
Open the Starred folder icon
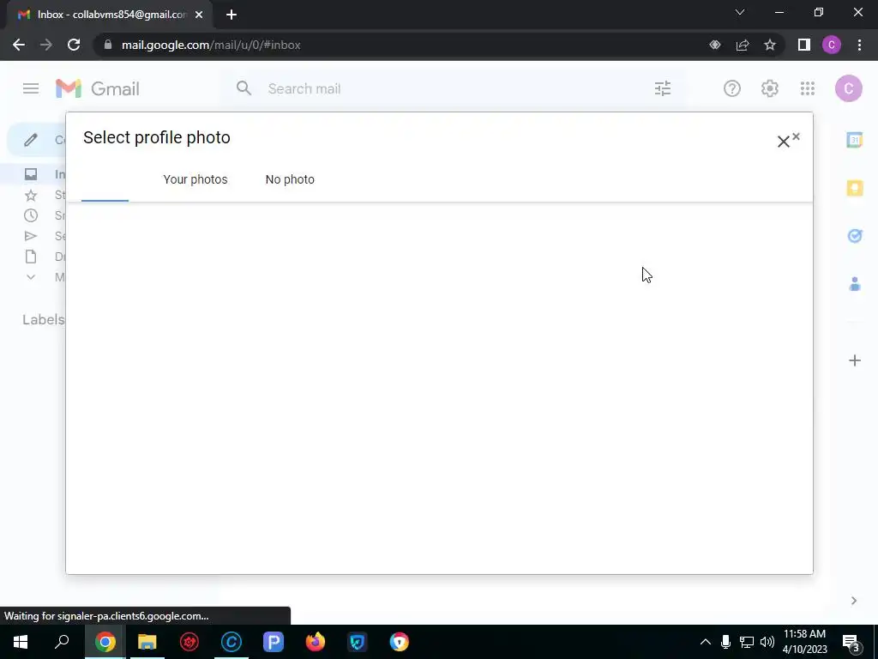pyautogui.click(x=31, y=195)
